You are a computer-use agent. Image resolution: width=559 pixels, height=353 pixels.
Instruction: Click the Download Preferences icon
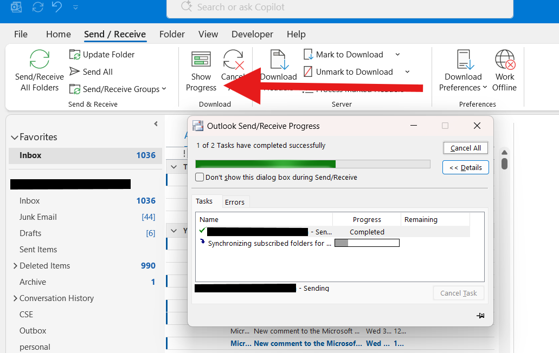[x=466, y=59]
